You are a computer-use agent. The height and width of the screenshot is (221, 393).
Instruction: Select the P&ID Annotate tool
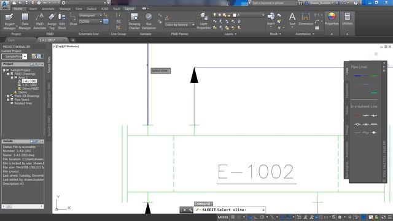[x=39, y=21]
